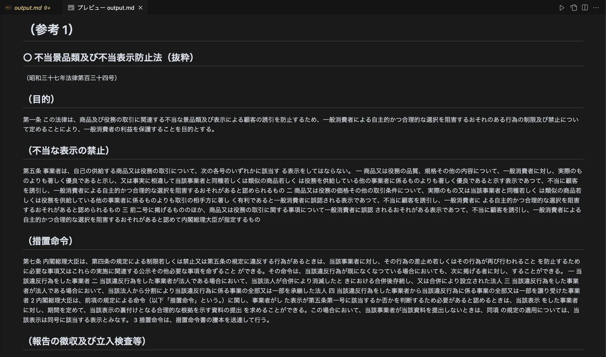This screenshot has height=357, width=606.
Task: Select the プレビュー output.md tab
Action: pos(105,8)
